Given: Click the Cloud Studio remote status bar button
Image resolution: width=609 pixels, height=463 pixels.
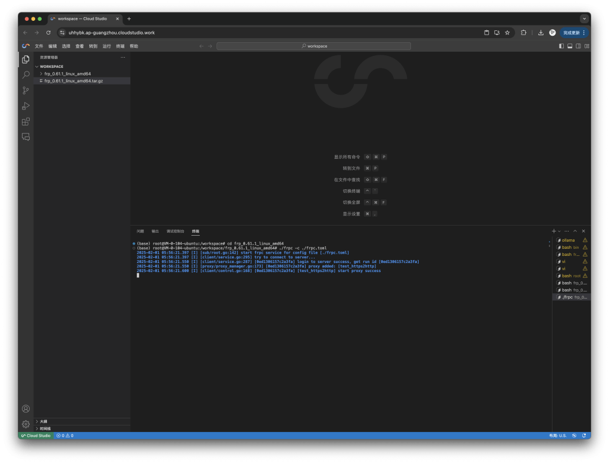Looking at the screenshot, I should [36, 436].
